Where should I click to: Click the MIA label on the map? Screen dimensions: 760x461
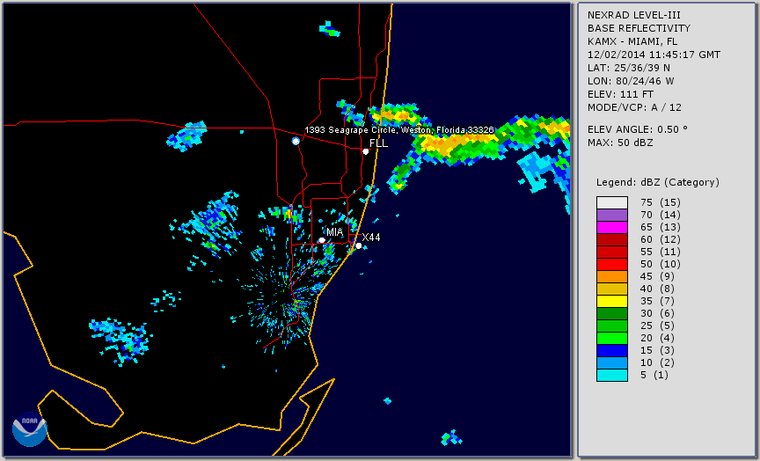[x=335, y=232]
